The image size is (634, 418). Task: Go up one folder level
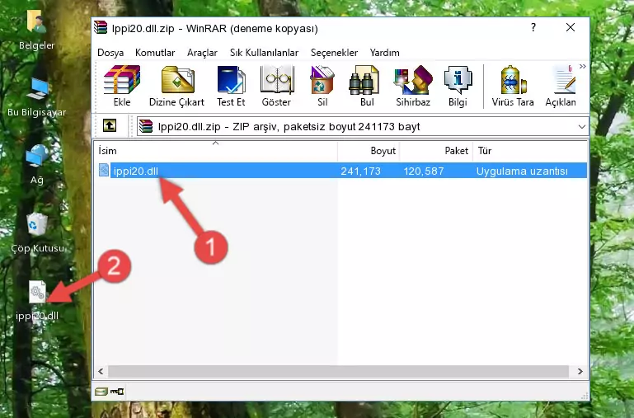(110, 125)
